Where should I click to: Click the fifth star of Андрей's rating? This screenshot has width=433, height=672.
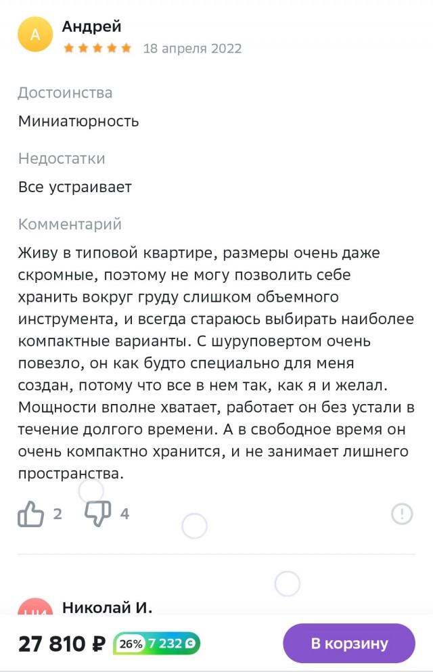[126, 48]
